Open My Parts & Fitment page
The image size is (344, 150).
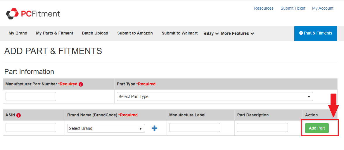(x=55, y=33)
